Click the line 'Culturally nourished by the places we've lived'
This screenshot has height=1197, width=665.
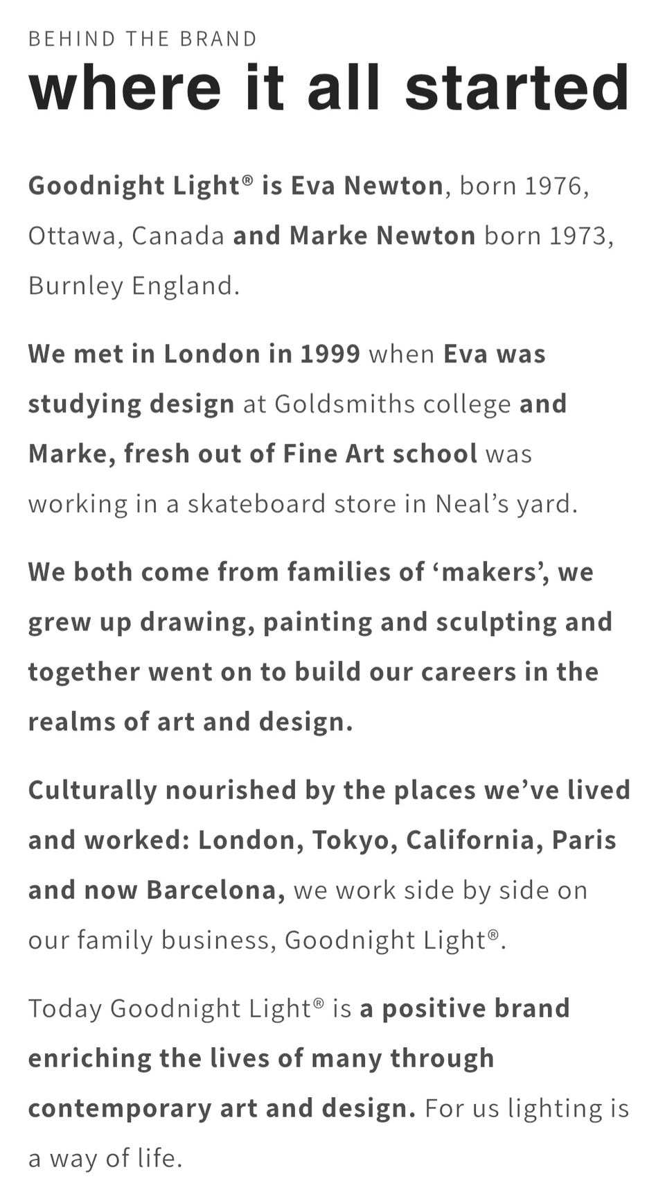(x=329, y=791)
